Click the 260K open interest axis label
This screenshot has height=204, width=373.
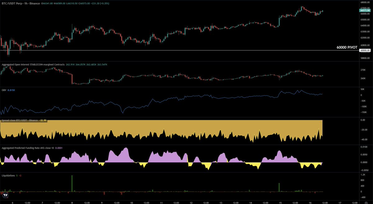[x=363, y=78]
